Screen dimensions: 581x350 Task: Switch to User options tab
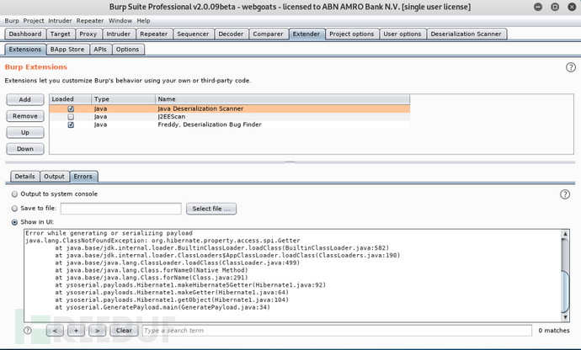tap(402, 34)
